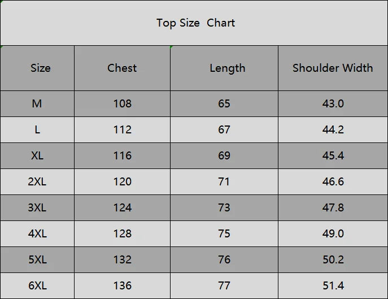Click the chest value 116
Image resolution: width=388 pixels, height=299 pixels.
(x=122, y=155)
